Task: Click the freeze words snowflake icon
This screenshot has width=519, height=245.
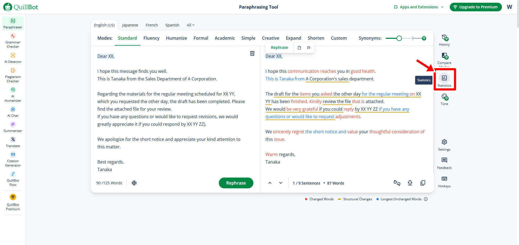Action: pyautogui.click(x=134, y=183)
